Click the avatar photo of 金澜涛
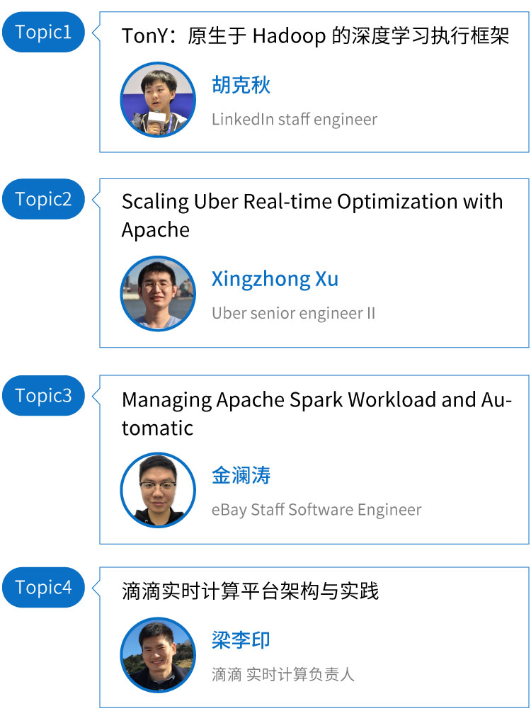Viewport: 531px width, 723px height. click(157, 490)
